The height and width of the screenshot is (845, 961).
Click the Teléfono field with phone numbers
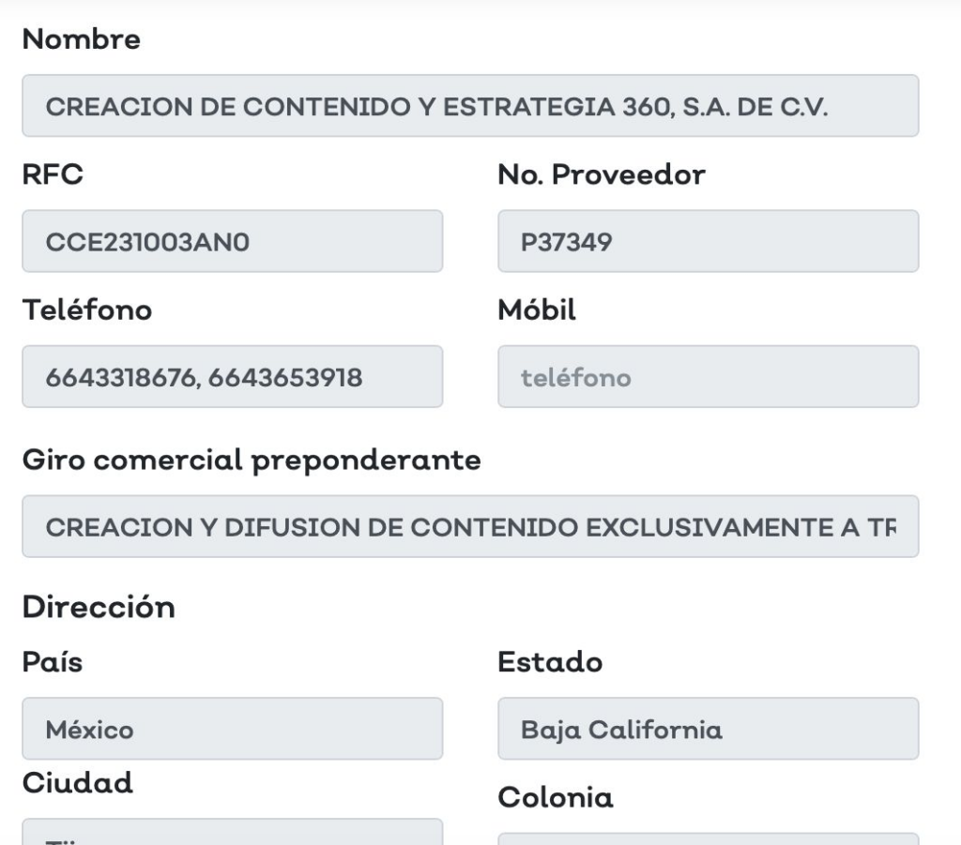pyautogui.click(x=232, y=376)
